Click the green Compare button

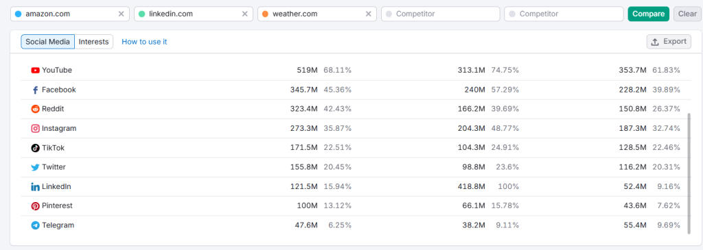(648, 14)
